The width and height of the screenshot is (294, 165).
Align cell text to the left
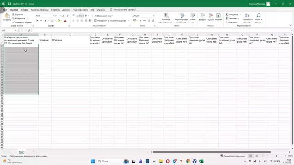tap(73, 21)
